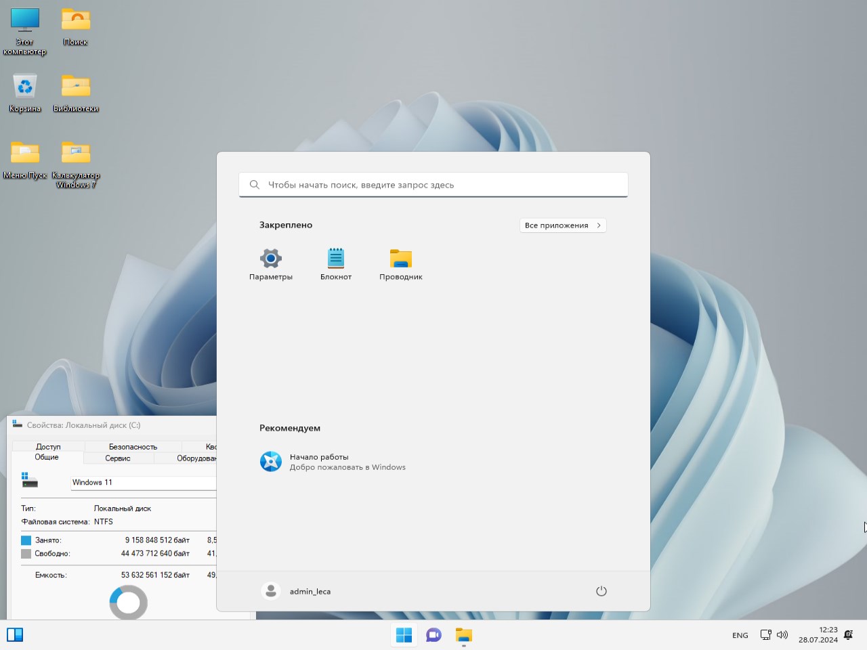Open the admin_leca user account menu
Viewport: 867px width, 650px height.
[x=297, y=591]
